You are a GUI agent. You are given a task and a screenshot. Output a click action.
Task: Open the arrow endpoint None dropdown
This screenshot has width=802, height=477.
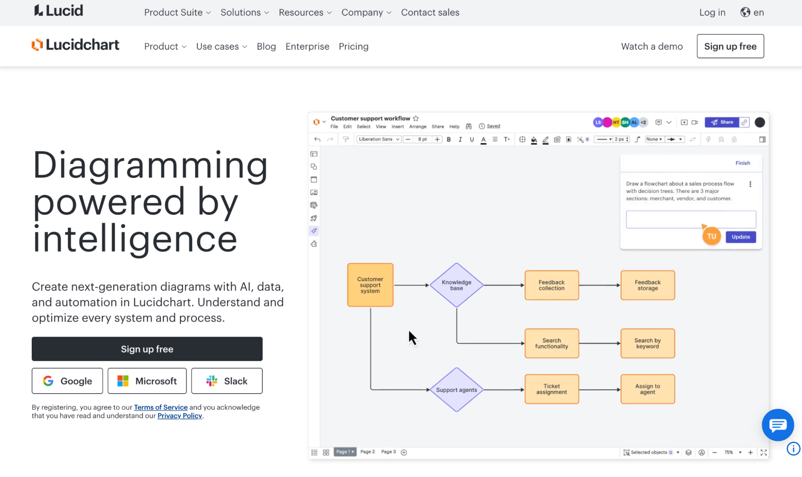click(654, 139)
